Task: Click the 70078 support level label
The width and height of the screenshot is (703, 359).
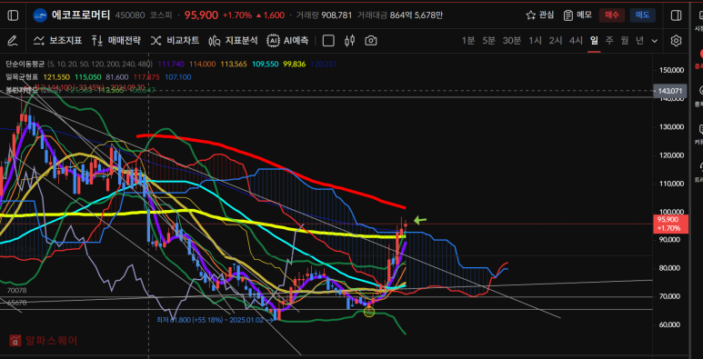Action: coord(17,291)
